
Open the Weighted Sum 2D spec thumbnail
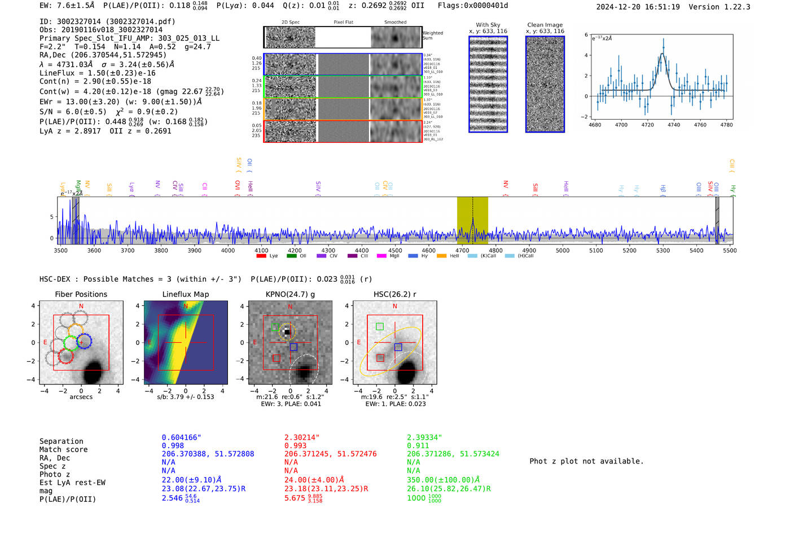coord(343,37)
